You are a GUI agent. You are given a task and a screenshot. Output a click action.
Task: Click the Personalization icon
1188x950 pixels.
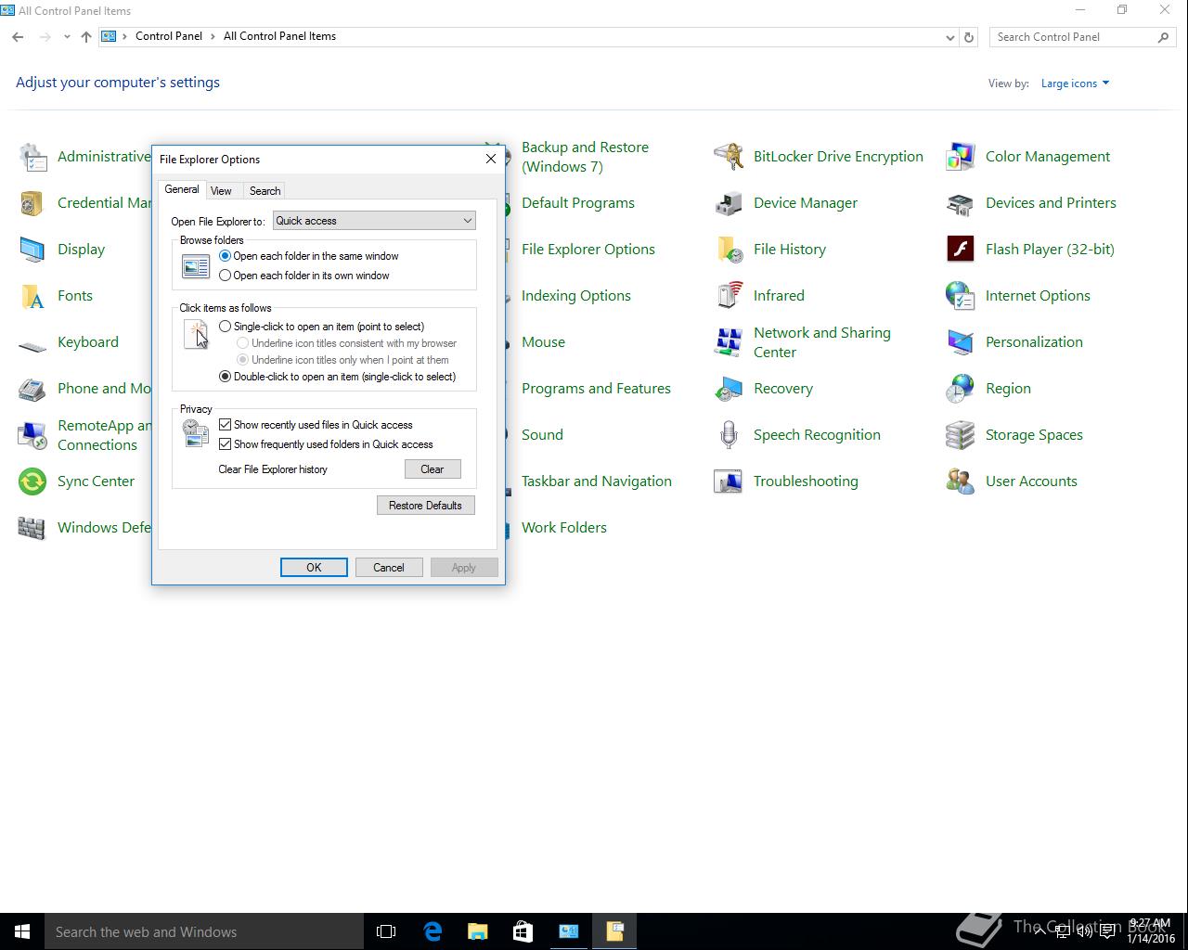pyautogui.click(x=961, y=342)
